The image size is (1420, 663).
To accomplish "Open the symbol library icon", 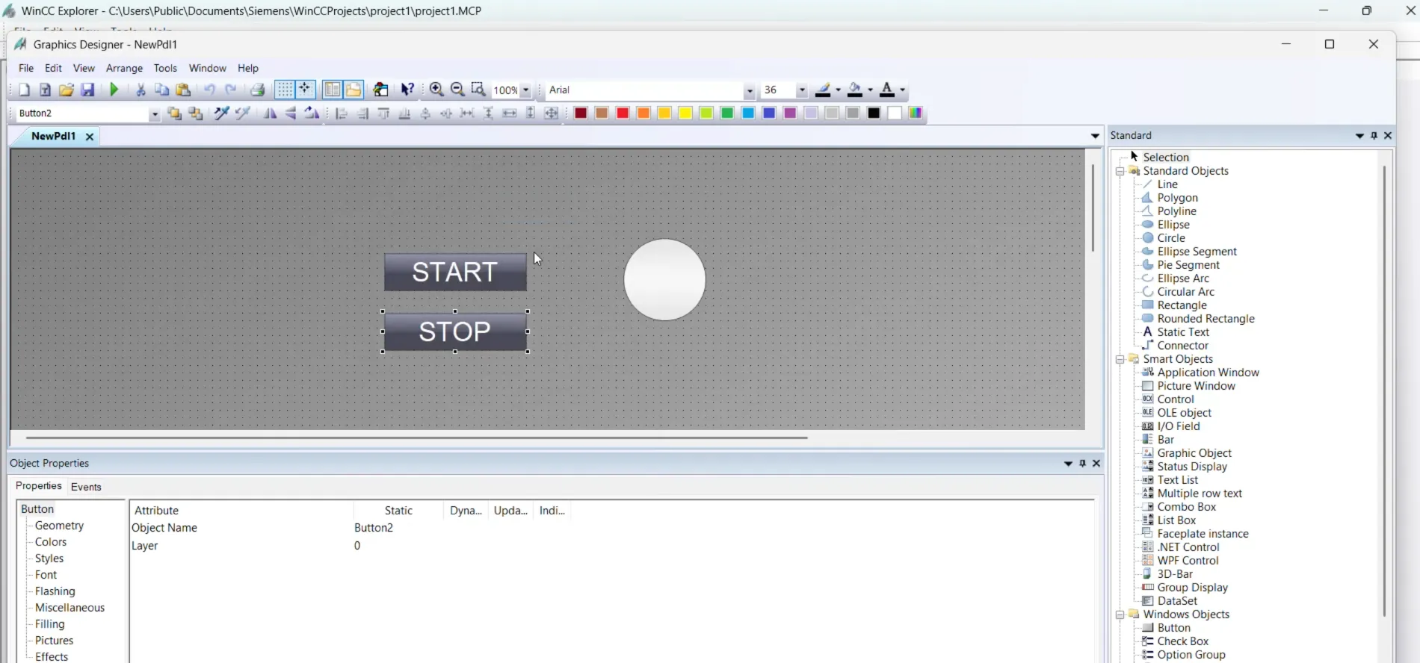I will coord(381,90).
